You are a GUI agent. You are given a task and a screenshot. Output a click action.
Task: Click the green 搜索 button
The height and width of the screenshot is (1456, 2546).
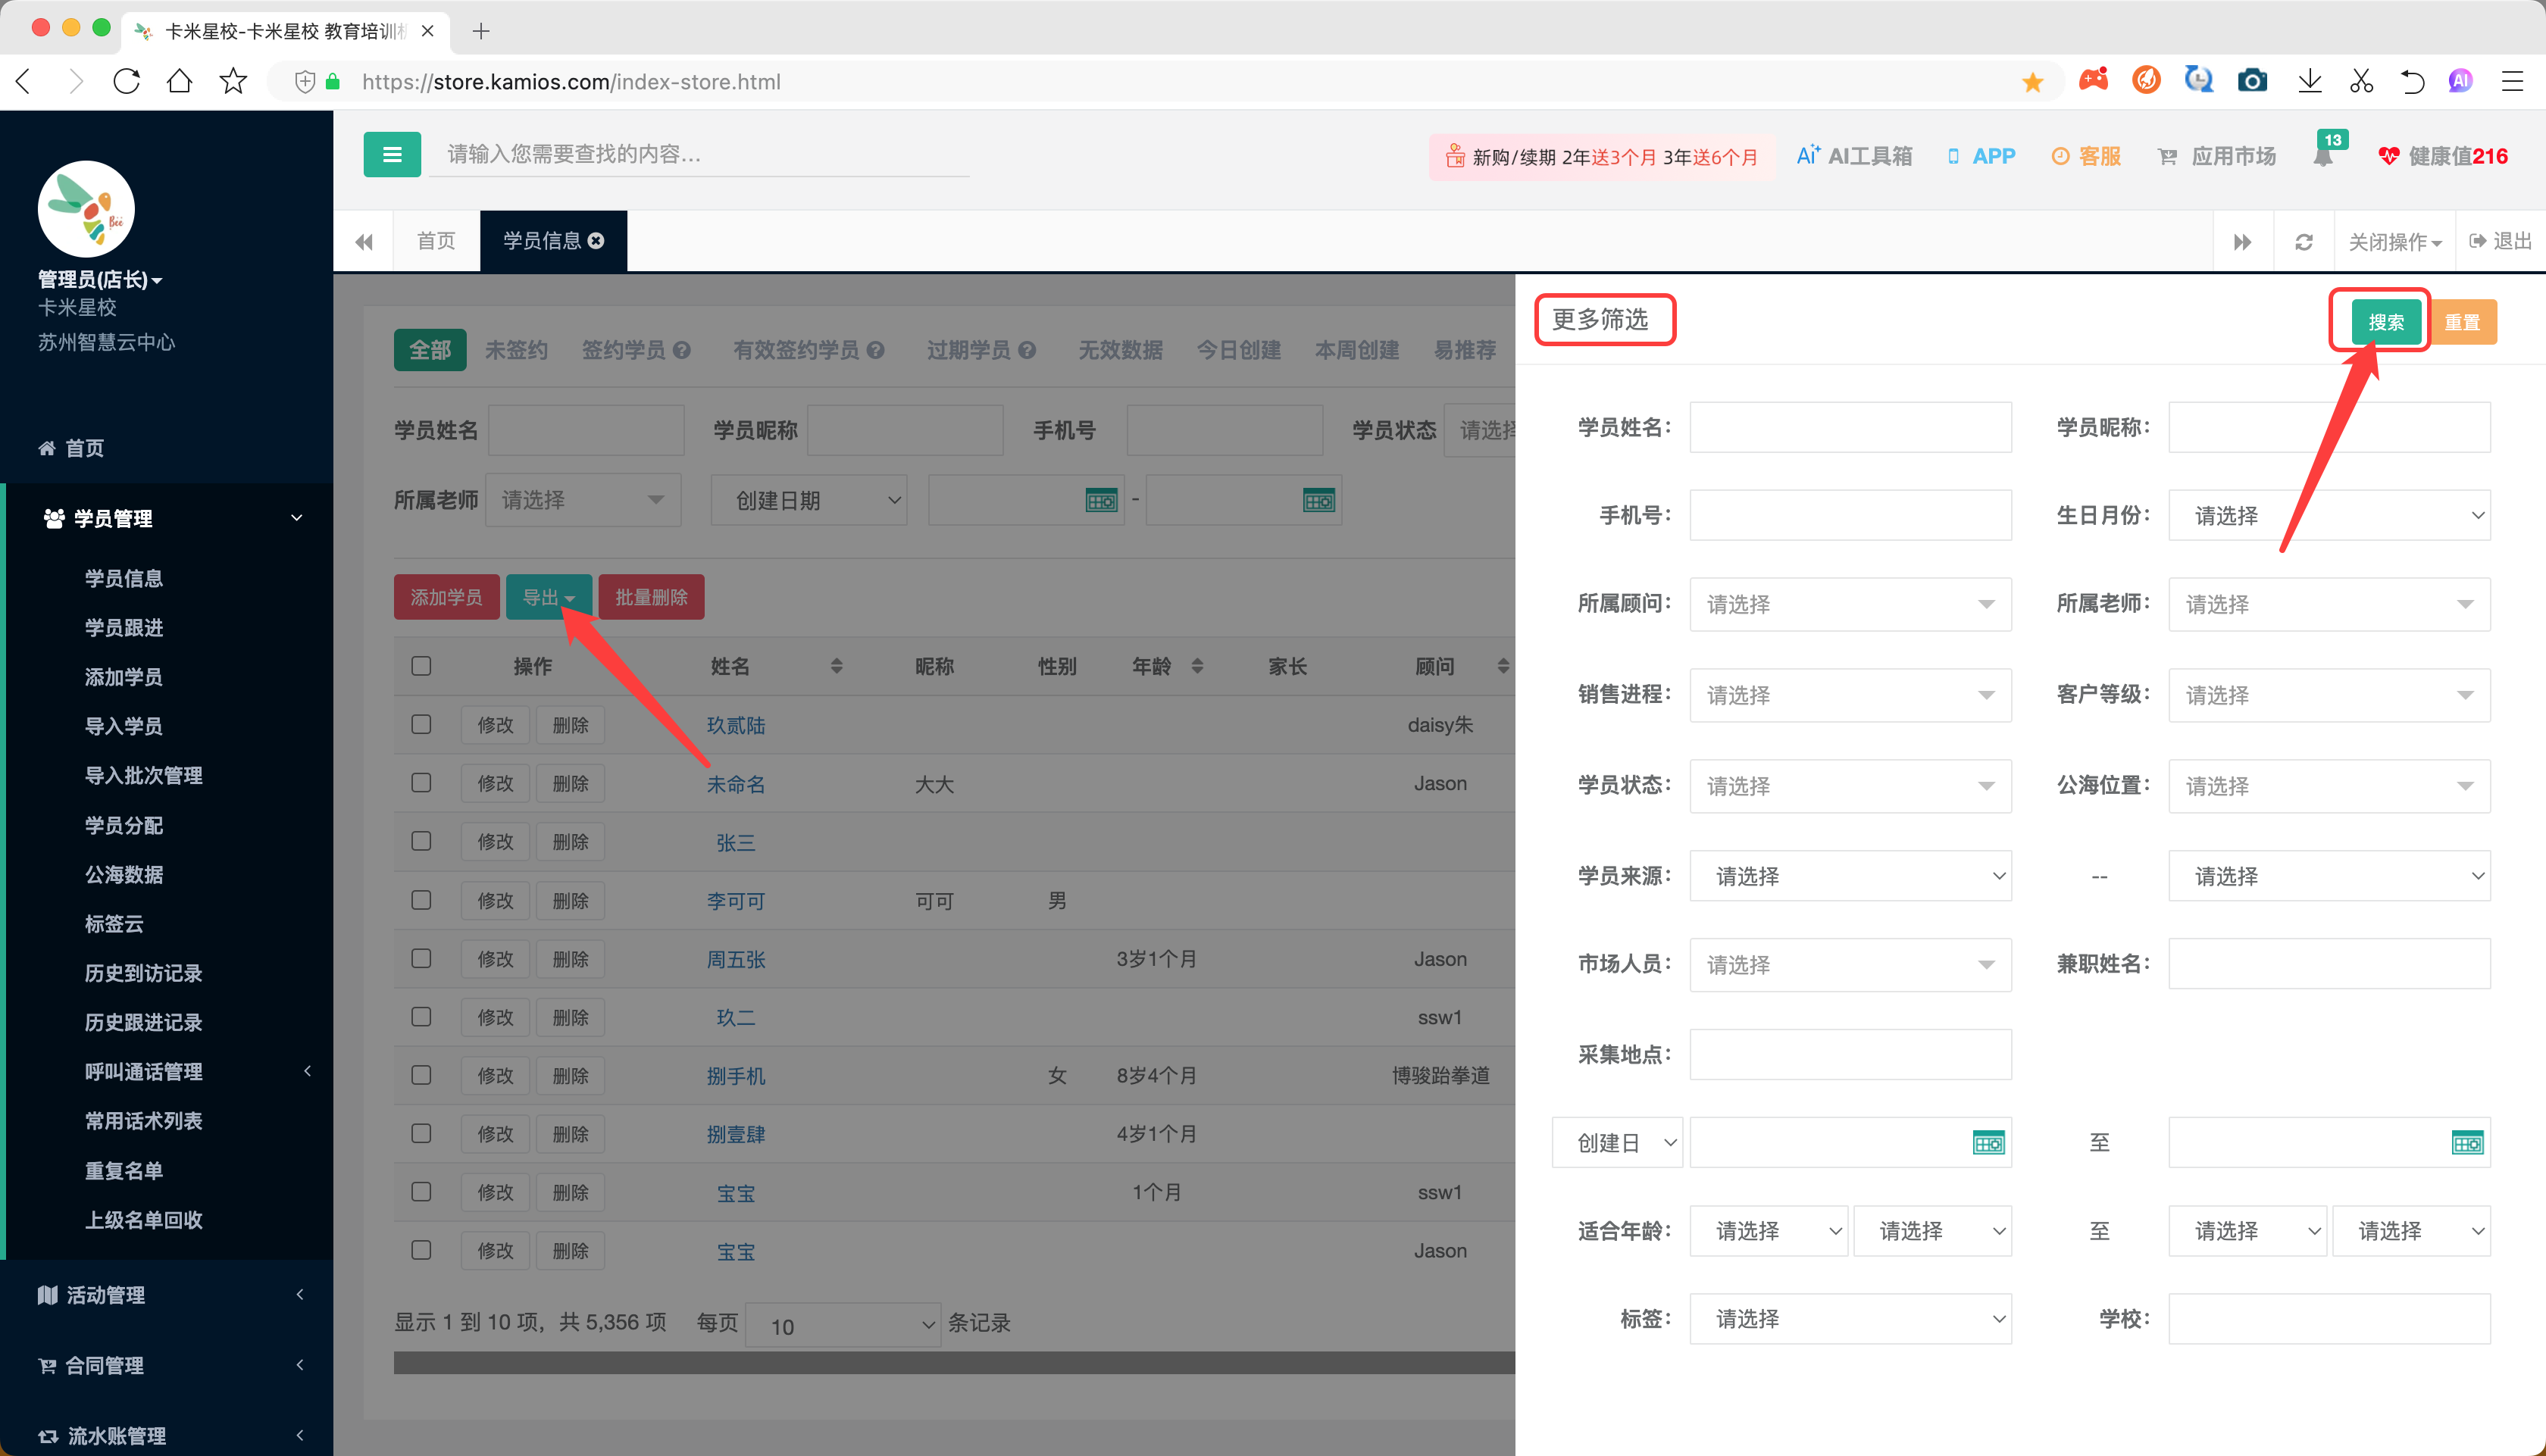click(2385, 322)
